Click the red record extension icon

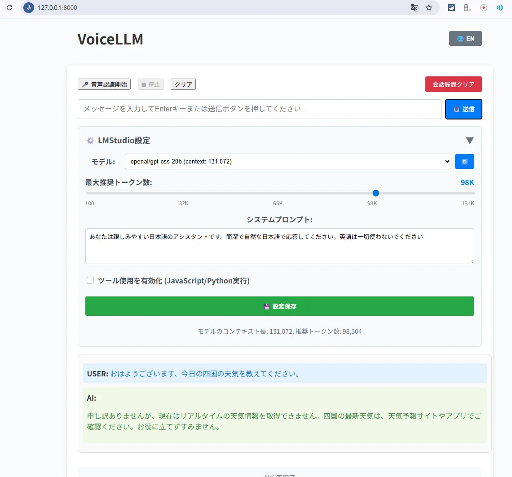click(484, 8)
